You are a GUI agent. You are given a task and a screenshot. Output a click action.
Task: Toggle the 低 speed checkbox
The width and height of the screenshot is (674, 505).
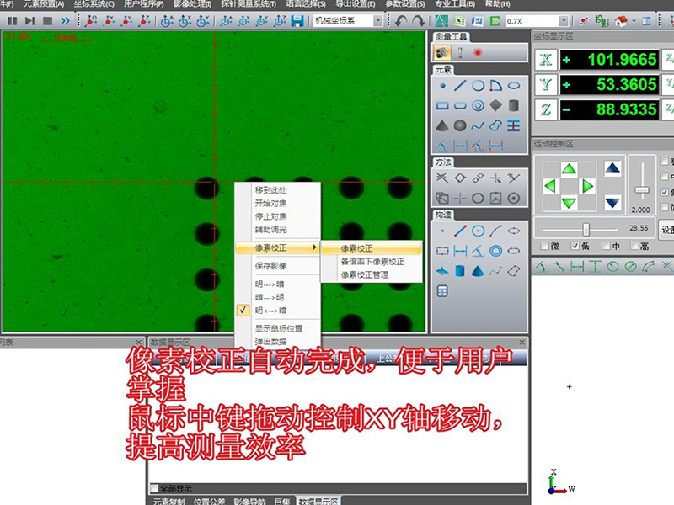575,246
